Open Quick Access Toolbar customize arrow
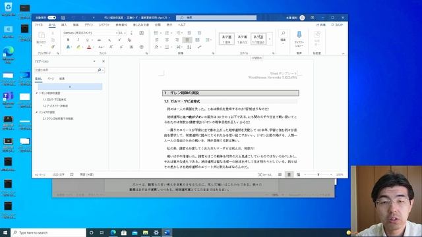 94,18
